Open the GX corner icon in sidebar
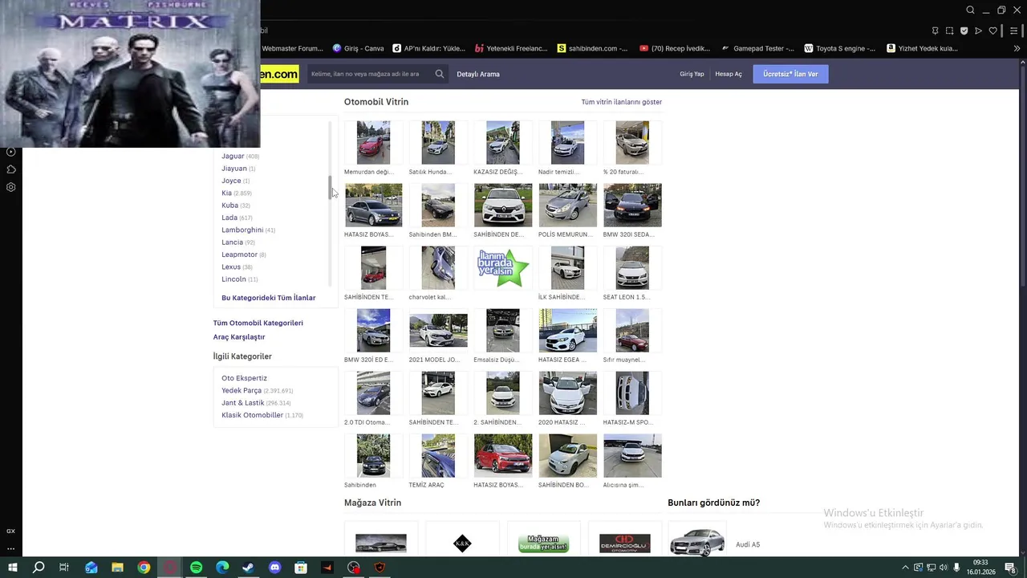1027x578 pixels. tap(10, 531)
